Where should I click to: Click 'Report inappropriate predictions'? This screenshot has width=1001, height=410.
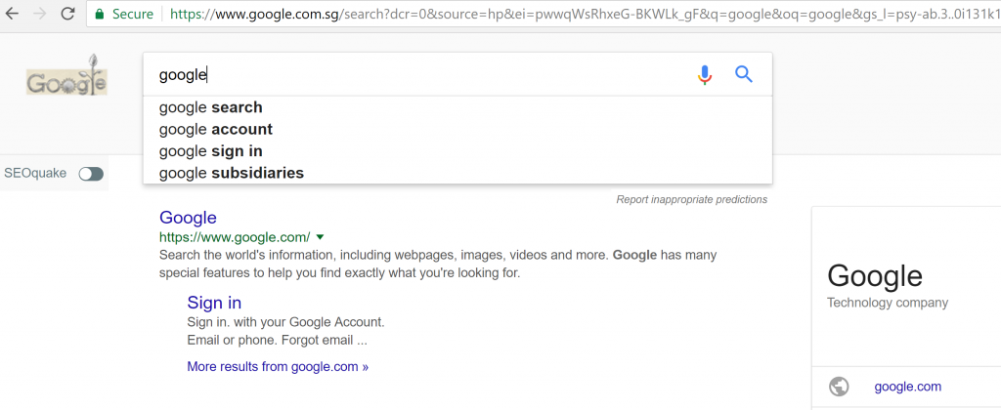(691, 199)
